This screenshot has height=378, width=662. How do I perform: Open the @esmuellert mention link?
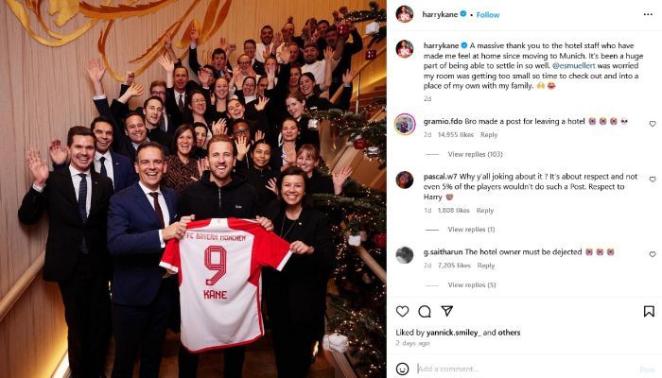(573, 66)
